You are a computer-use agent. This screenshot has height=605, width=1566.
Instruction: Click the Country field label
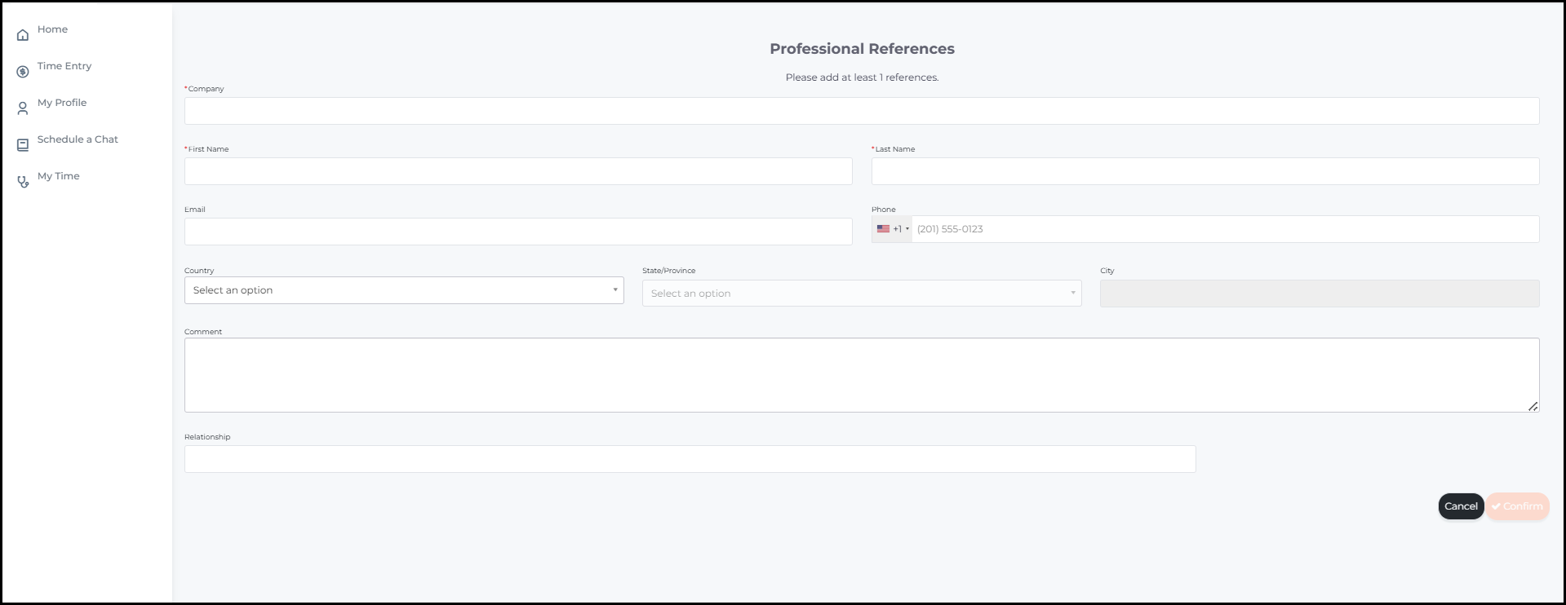click(199, 271)
